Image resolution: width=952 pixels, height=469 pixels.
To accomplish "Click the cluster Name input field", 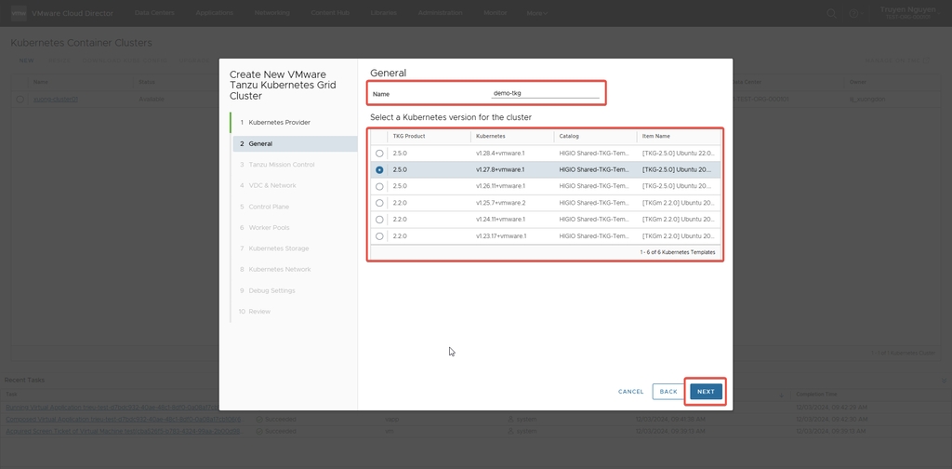I will (545, 93).
